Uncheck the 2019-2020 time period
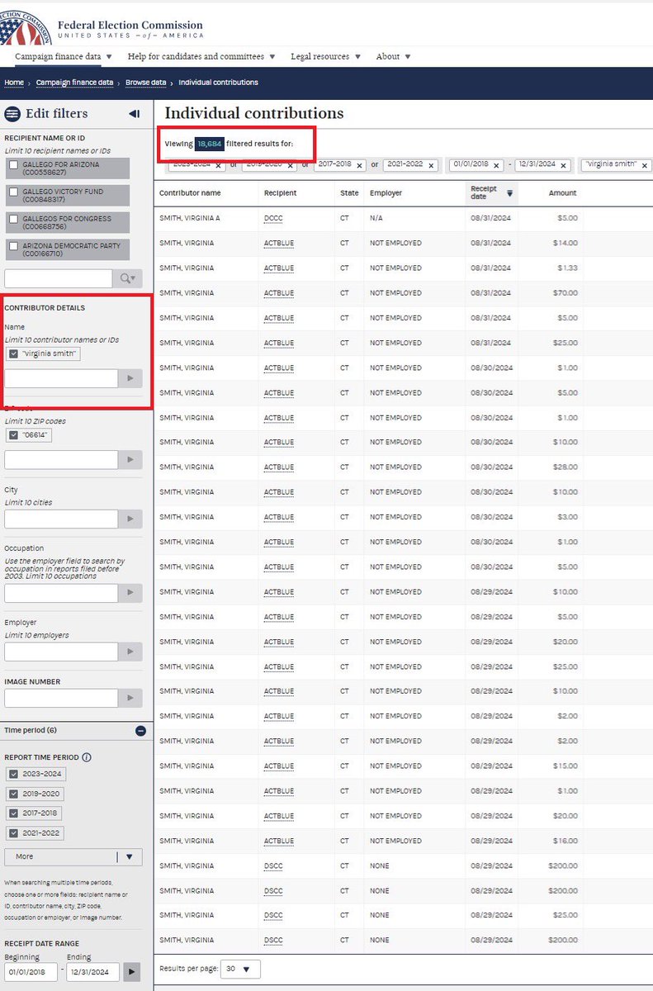 click(x=13, y=794)
